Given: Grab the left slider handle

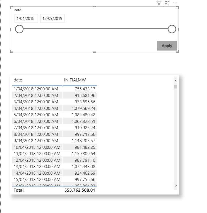Looking at the screenshot, I should pos(19,29).
